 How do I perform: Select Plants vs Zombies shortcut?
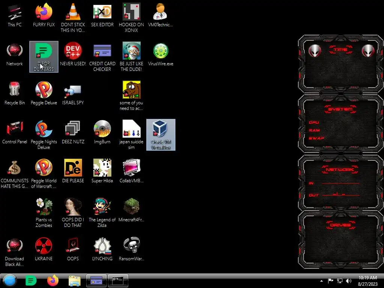43,213
